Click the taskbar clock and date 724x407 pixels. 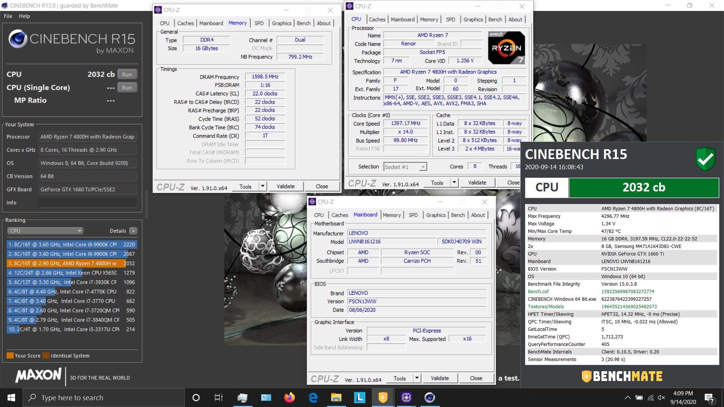click(x=683, y=398)
